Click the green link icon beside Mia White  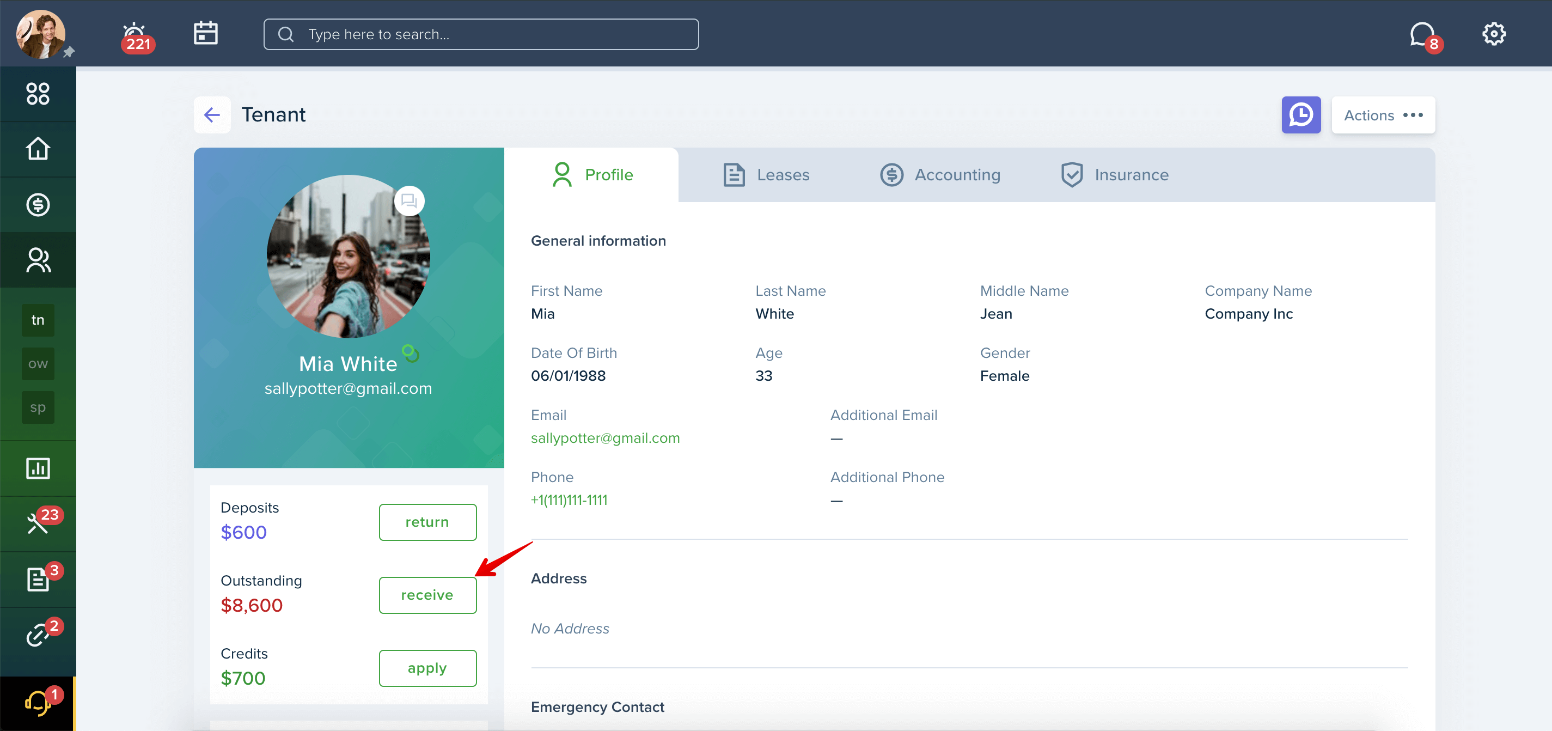tap(411, 353)
